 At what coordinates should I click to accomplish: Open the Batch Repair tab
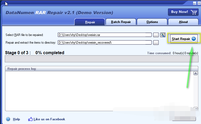click(121, 22)
